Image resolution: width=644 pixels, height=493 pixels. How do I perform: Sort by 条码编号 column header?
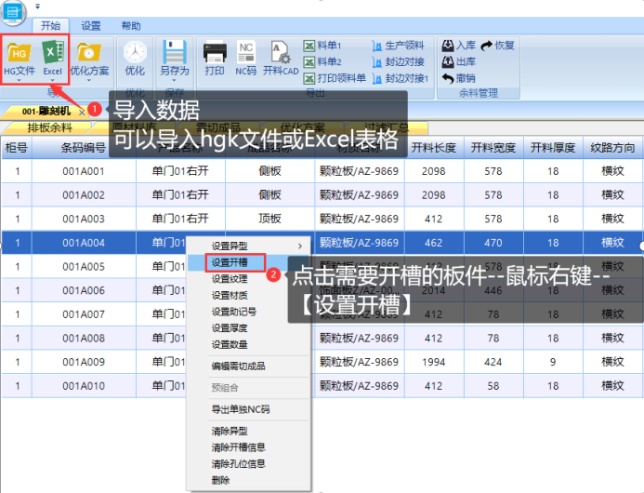(84, 148)
